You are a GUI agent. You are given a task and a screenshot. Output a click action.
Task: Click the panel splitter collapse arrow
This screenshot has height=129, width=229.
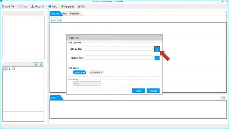point(48,62)
